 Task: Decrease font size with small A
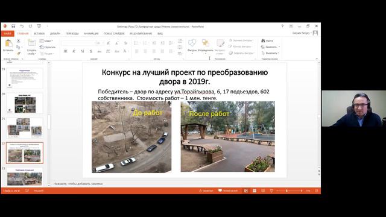click(116, 43)
